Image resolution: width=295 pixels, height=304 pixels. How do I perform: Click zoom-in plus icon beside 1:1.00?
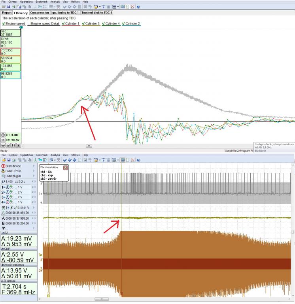click(x=3, y=135)
